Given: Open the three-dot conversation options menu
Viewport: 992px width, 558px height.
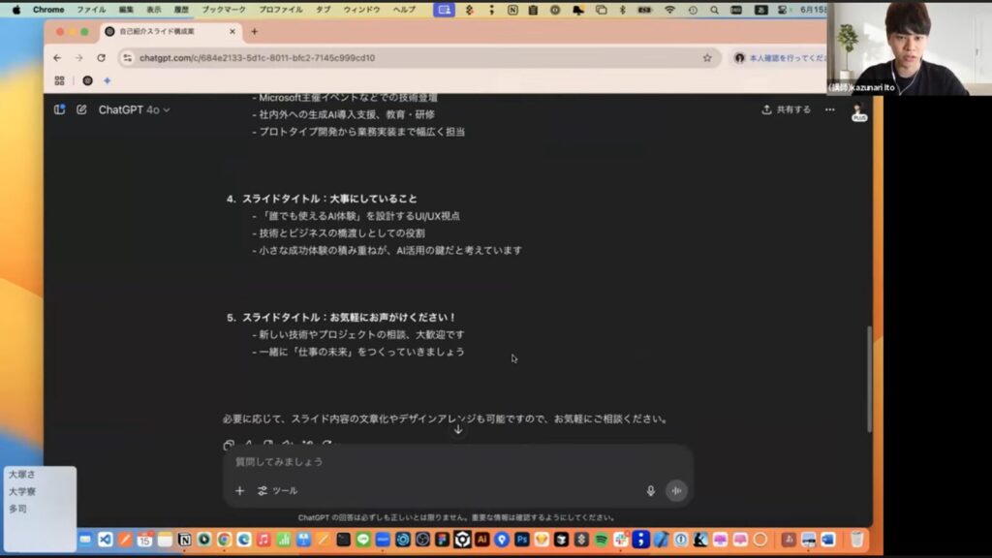Looking at the screenshot, I should point(829,109).
